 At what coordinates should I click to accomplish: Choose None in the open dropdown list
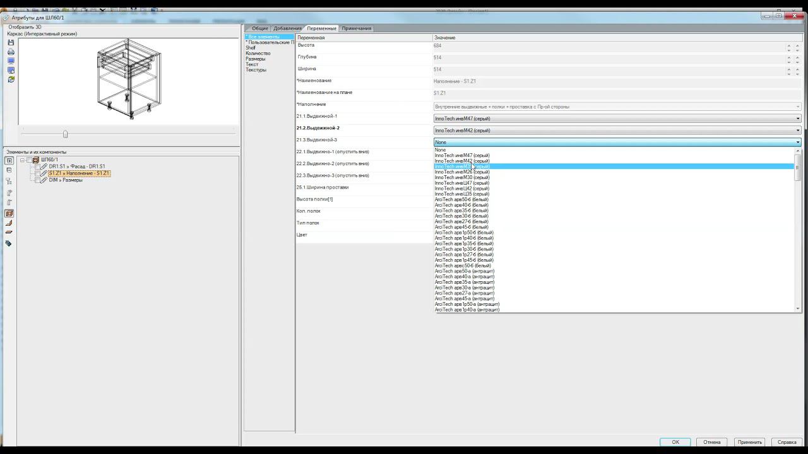614,150
